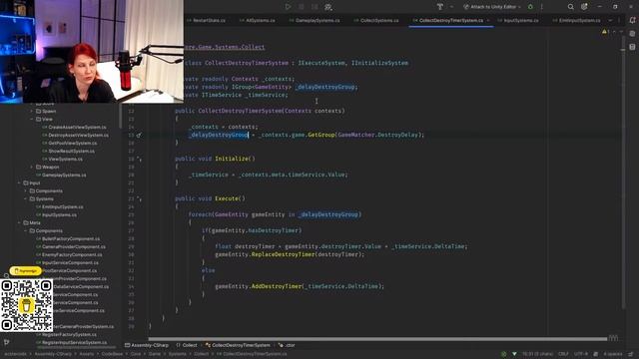The image size is (639, 359).
Task: Click the horizontal scrollbar under the editor
Action: (x=377, y=339)
